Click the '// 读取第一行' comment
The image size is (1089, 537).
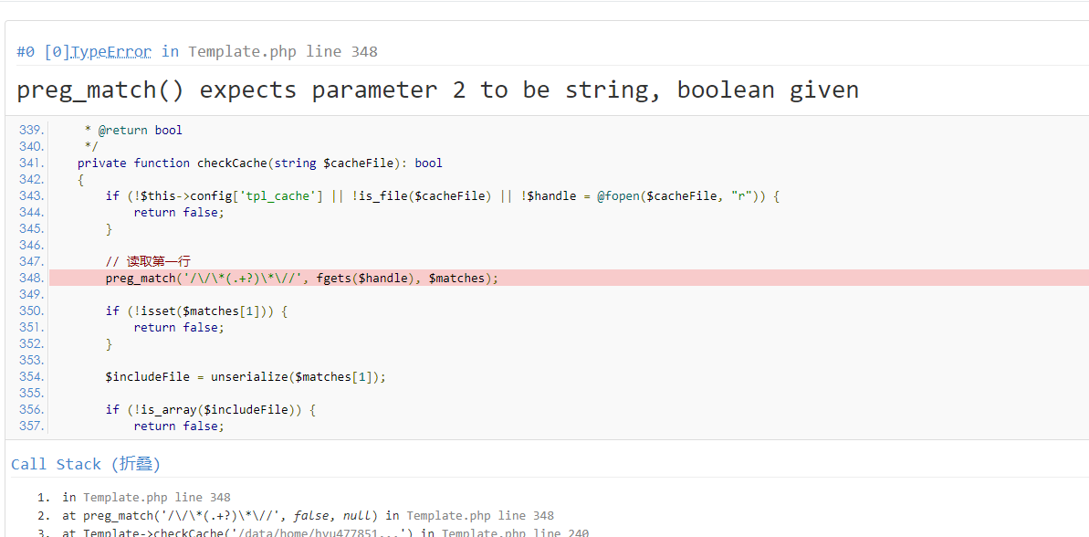(147, 262)
